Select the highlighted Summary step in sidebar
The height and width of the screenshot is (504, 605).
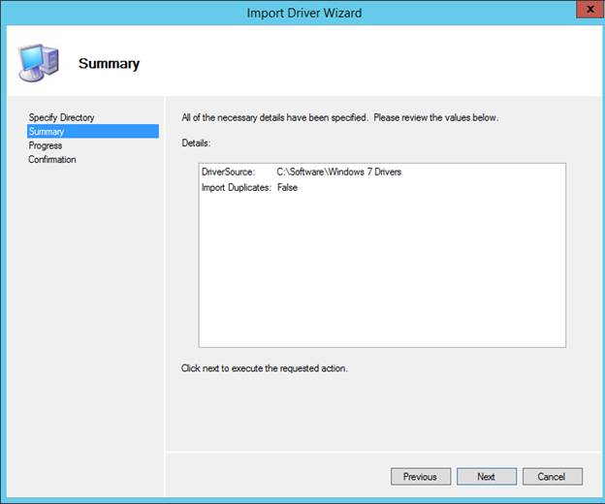[47, 132]
